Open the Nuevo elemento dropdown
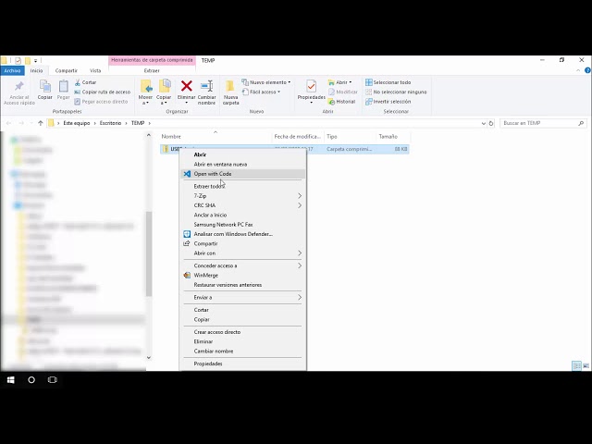The height and width of the screenshot is (444, 592). coord(266,82)
